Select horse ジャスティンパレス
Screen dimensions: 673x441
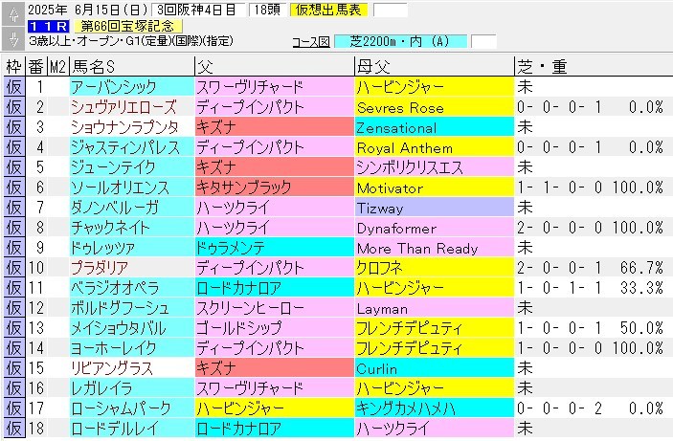[132, 147]
